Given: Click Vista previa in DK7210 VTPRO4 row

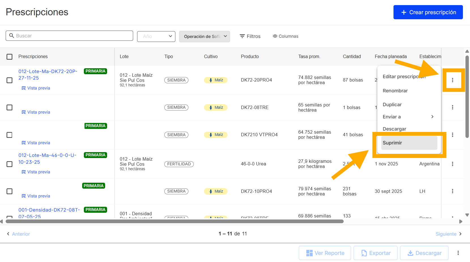Looking at the screenshot, I should pyautogui.click(x=36, y=143).
